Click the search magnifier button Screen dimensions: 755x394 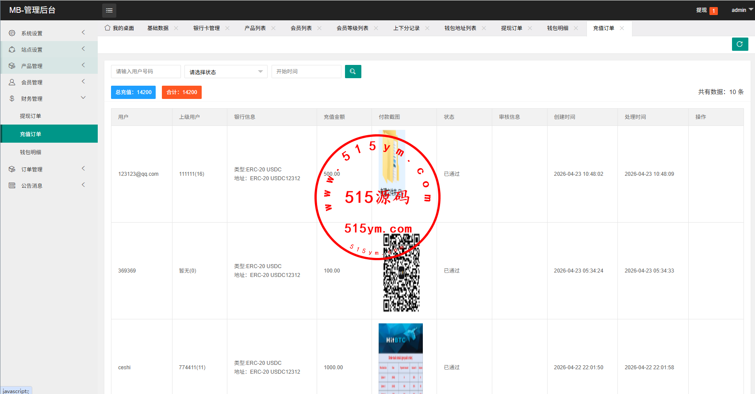[x=353, y=72]
